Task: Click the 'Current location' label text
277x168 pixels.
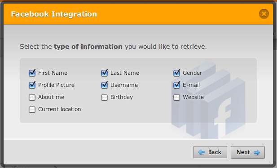Action: pyautogui.click(x=60, y=109)
